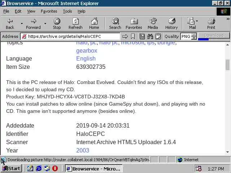Decrease Quality with the down spinner

[x=194, y=38]
